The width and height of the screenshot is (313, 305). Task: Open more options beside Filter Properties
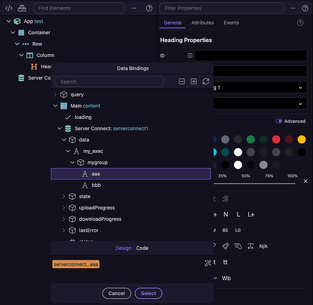pyautogui.click(x=293, y=8)
